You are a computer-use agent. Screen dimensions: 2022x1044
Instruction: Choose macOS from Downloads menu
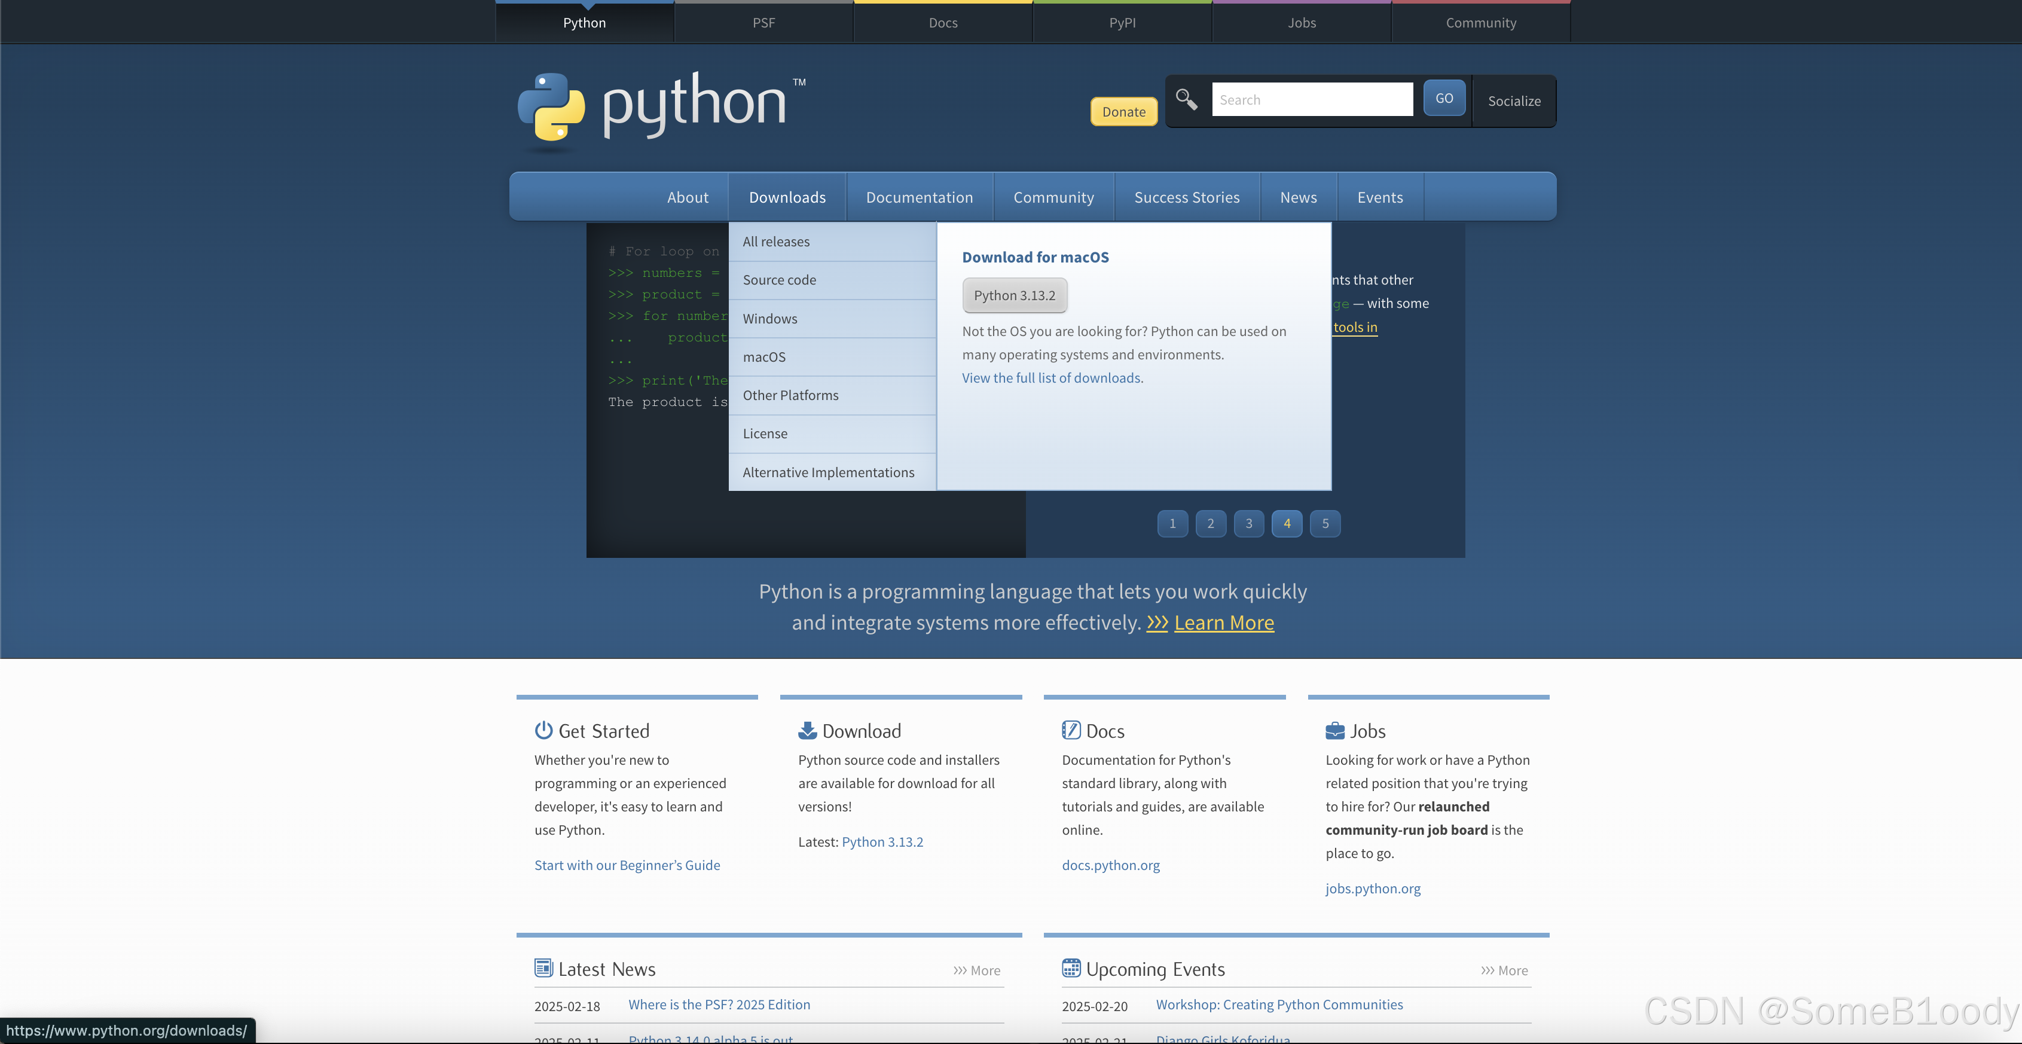[832, 357]
